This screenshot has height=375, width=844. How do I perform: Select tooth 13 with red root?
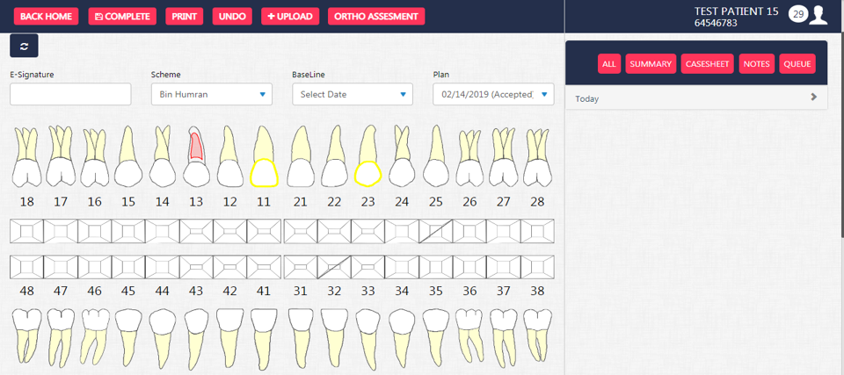196,156
